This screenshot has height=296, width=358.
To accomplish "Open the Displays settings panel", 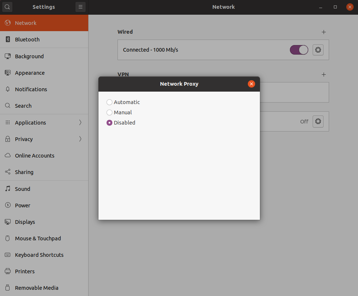I will pyautogui.click(x=25, y=222).
